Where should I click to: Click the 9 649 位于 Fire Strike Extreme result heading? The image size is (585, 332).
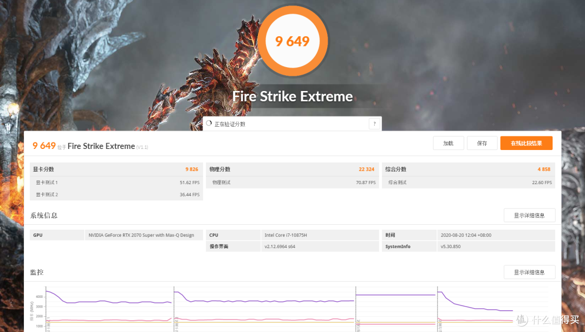(90, 146)
